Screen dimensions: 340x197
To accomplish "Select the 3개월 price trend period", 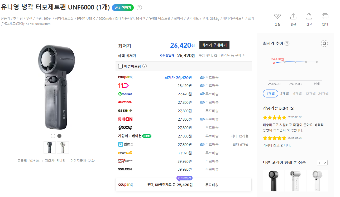I will 285,93.
